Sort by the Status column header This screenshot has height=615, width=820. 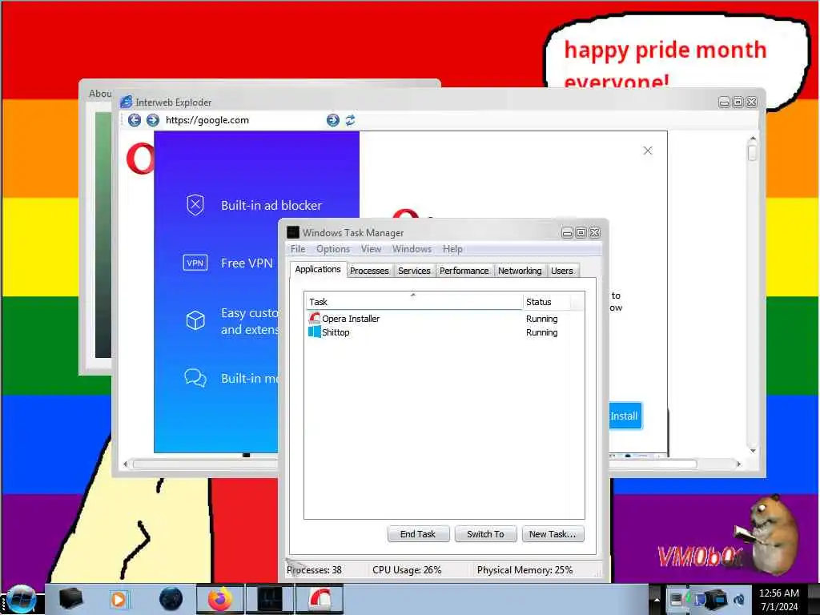click(x=546, y=302)
